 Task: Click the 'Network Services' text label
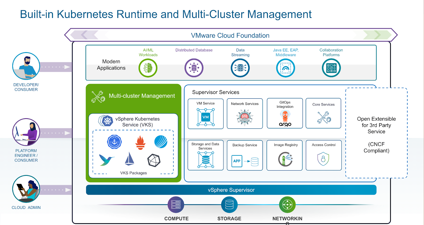245,104
